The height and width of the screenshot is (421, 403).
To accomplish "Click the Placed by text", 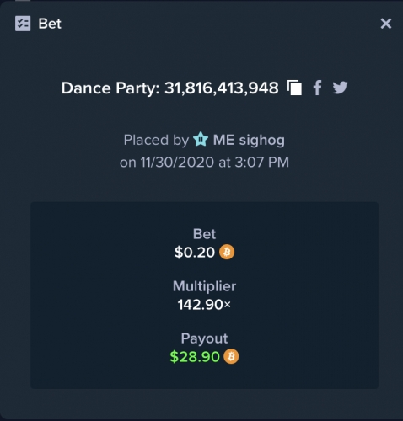I will pos(156,140).
